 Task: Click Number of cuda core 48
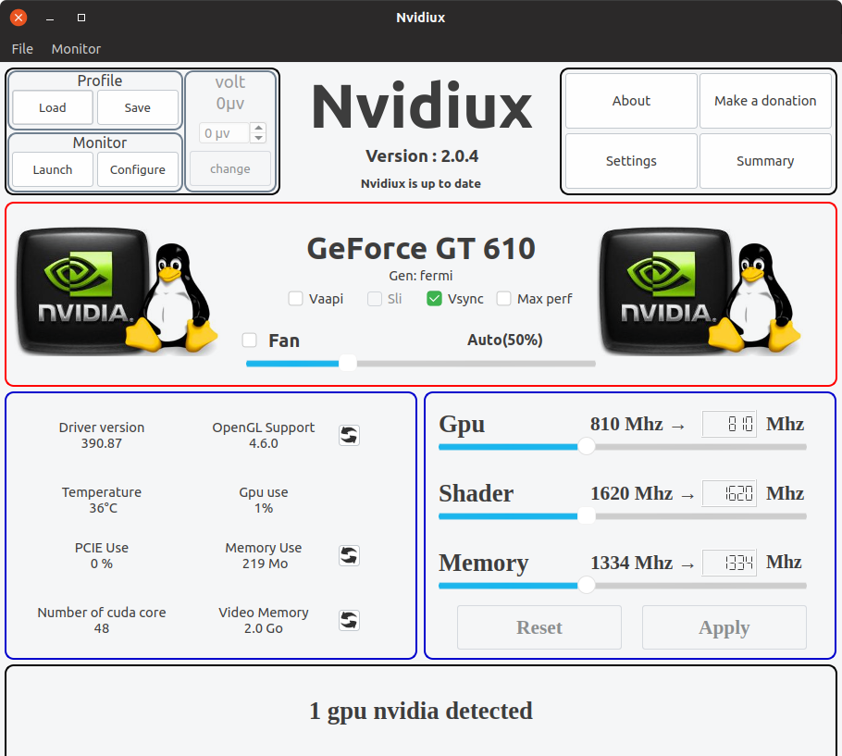pos(102,620)
